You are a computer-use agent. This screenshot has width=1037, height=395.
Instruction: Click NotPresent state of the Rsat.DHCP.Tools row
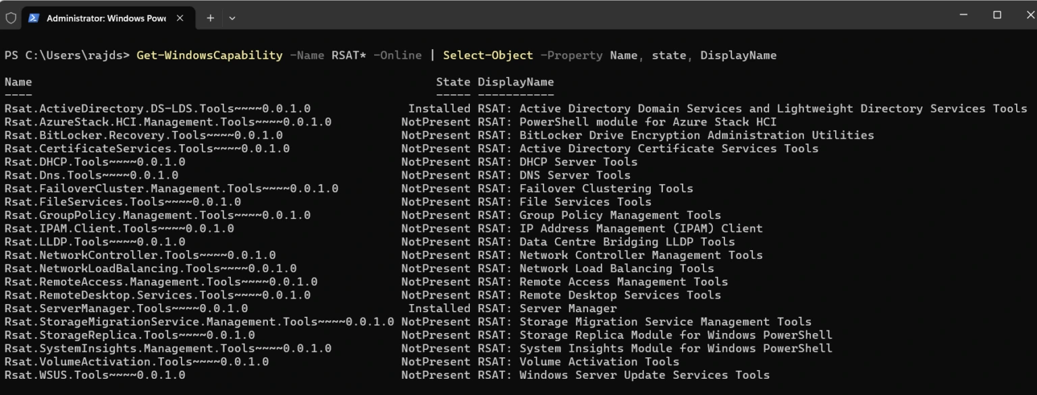click(436, 162)
